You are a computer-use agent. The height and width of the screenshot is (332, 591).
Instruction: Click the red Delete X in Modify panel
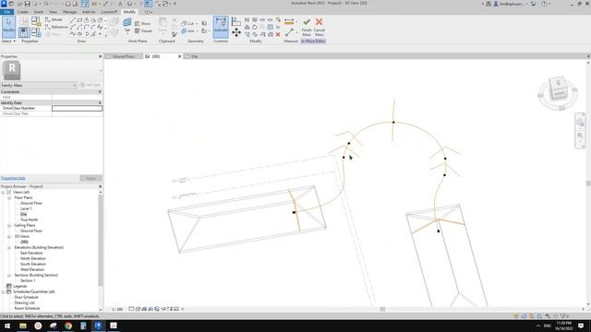tap(278, 34)
